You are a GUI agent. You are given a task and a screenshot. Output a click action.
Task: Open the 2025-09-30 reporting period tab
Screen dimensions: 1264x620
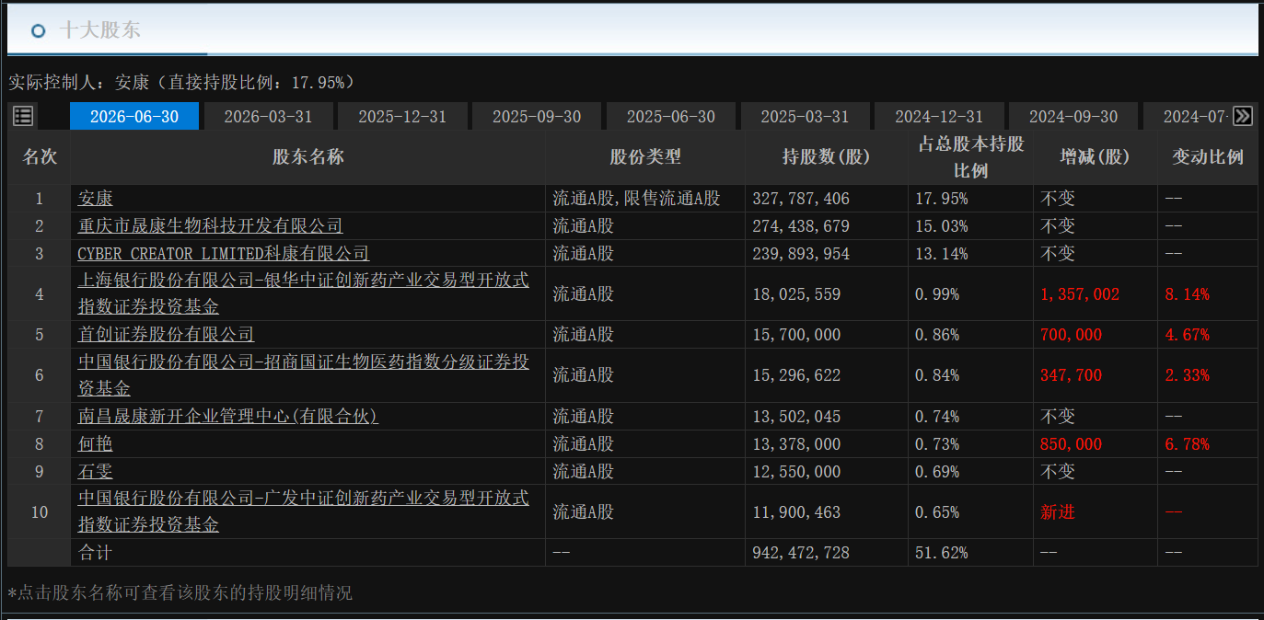537,117
